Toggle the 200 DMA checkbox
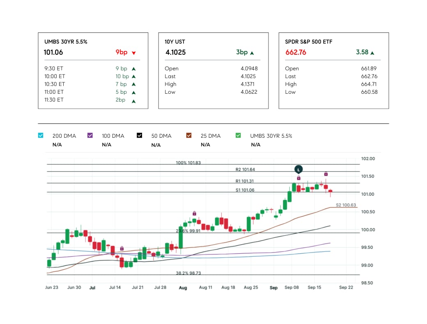The height and width of the screenshot is (324, 427). [x=40, y=135]
